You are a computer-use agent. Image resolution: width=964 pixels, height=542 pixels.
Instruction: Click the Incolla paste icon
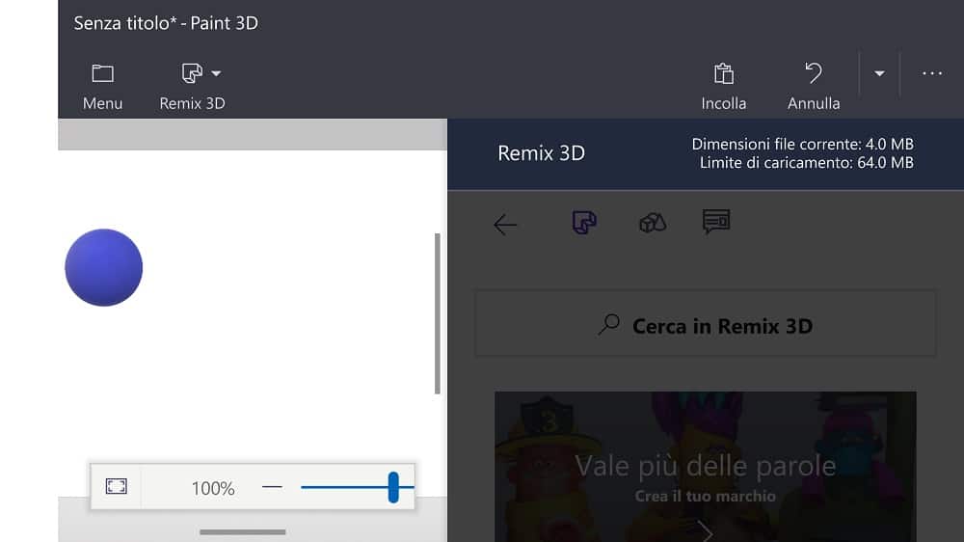[723, 74]
